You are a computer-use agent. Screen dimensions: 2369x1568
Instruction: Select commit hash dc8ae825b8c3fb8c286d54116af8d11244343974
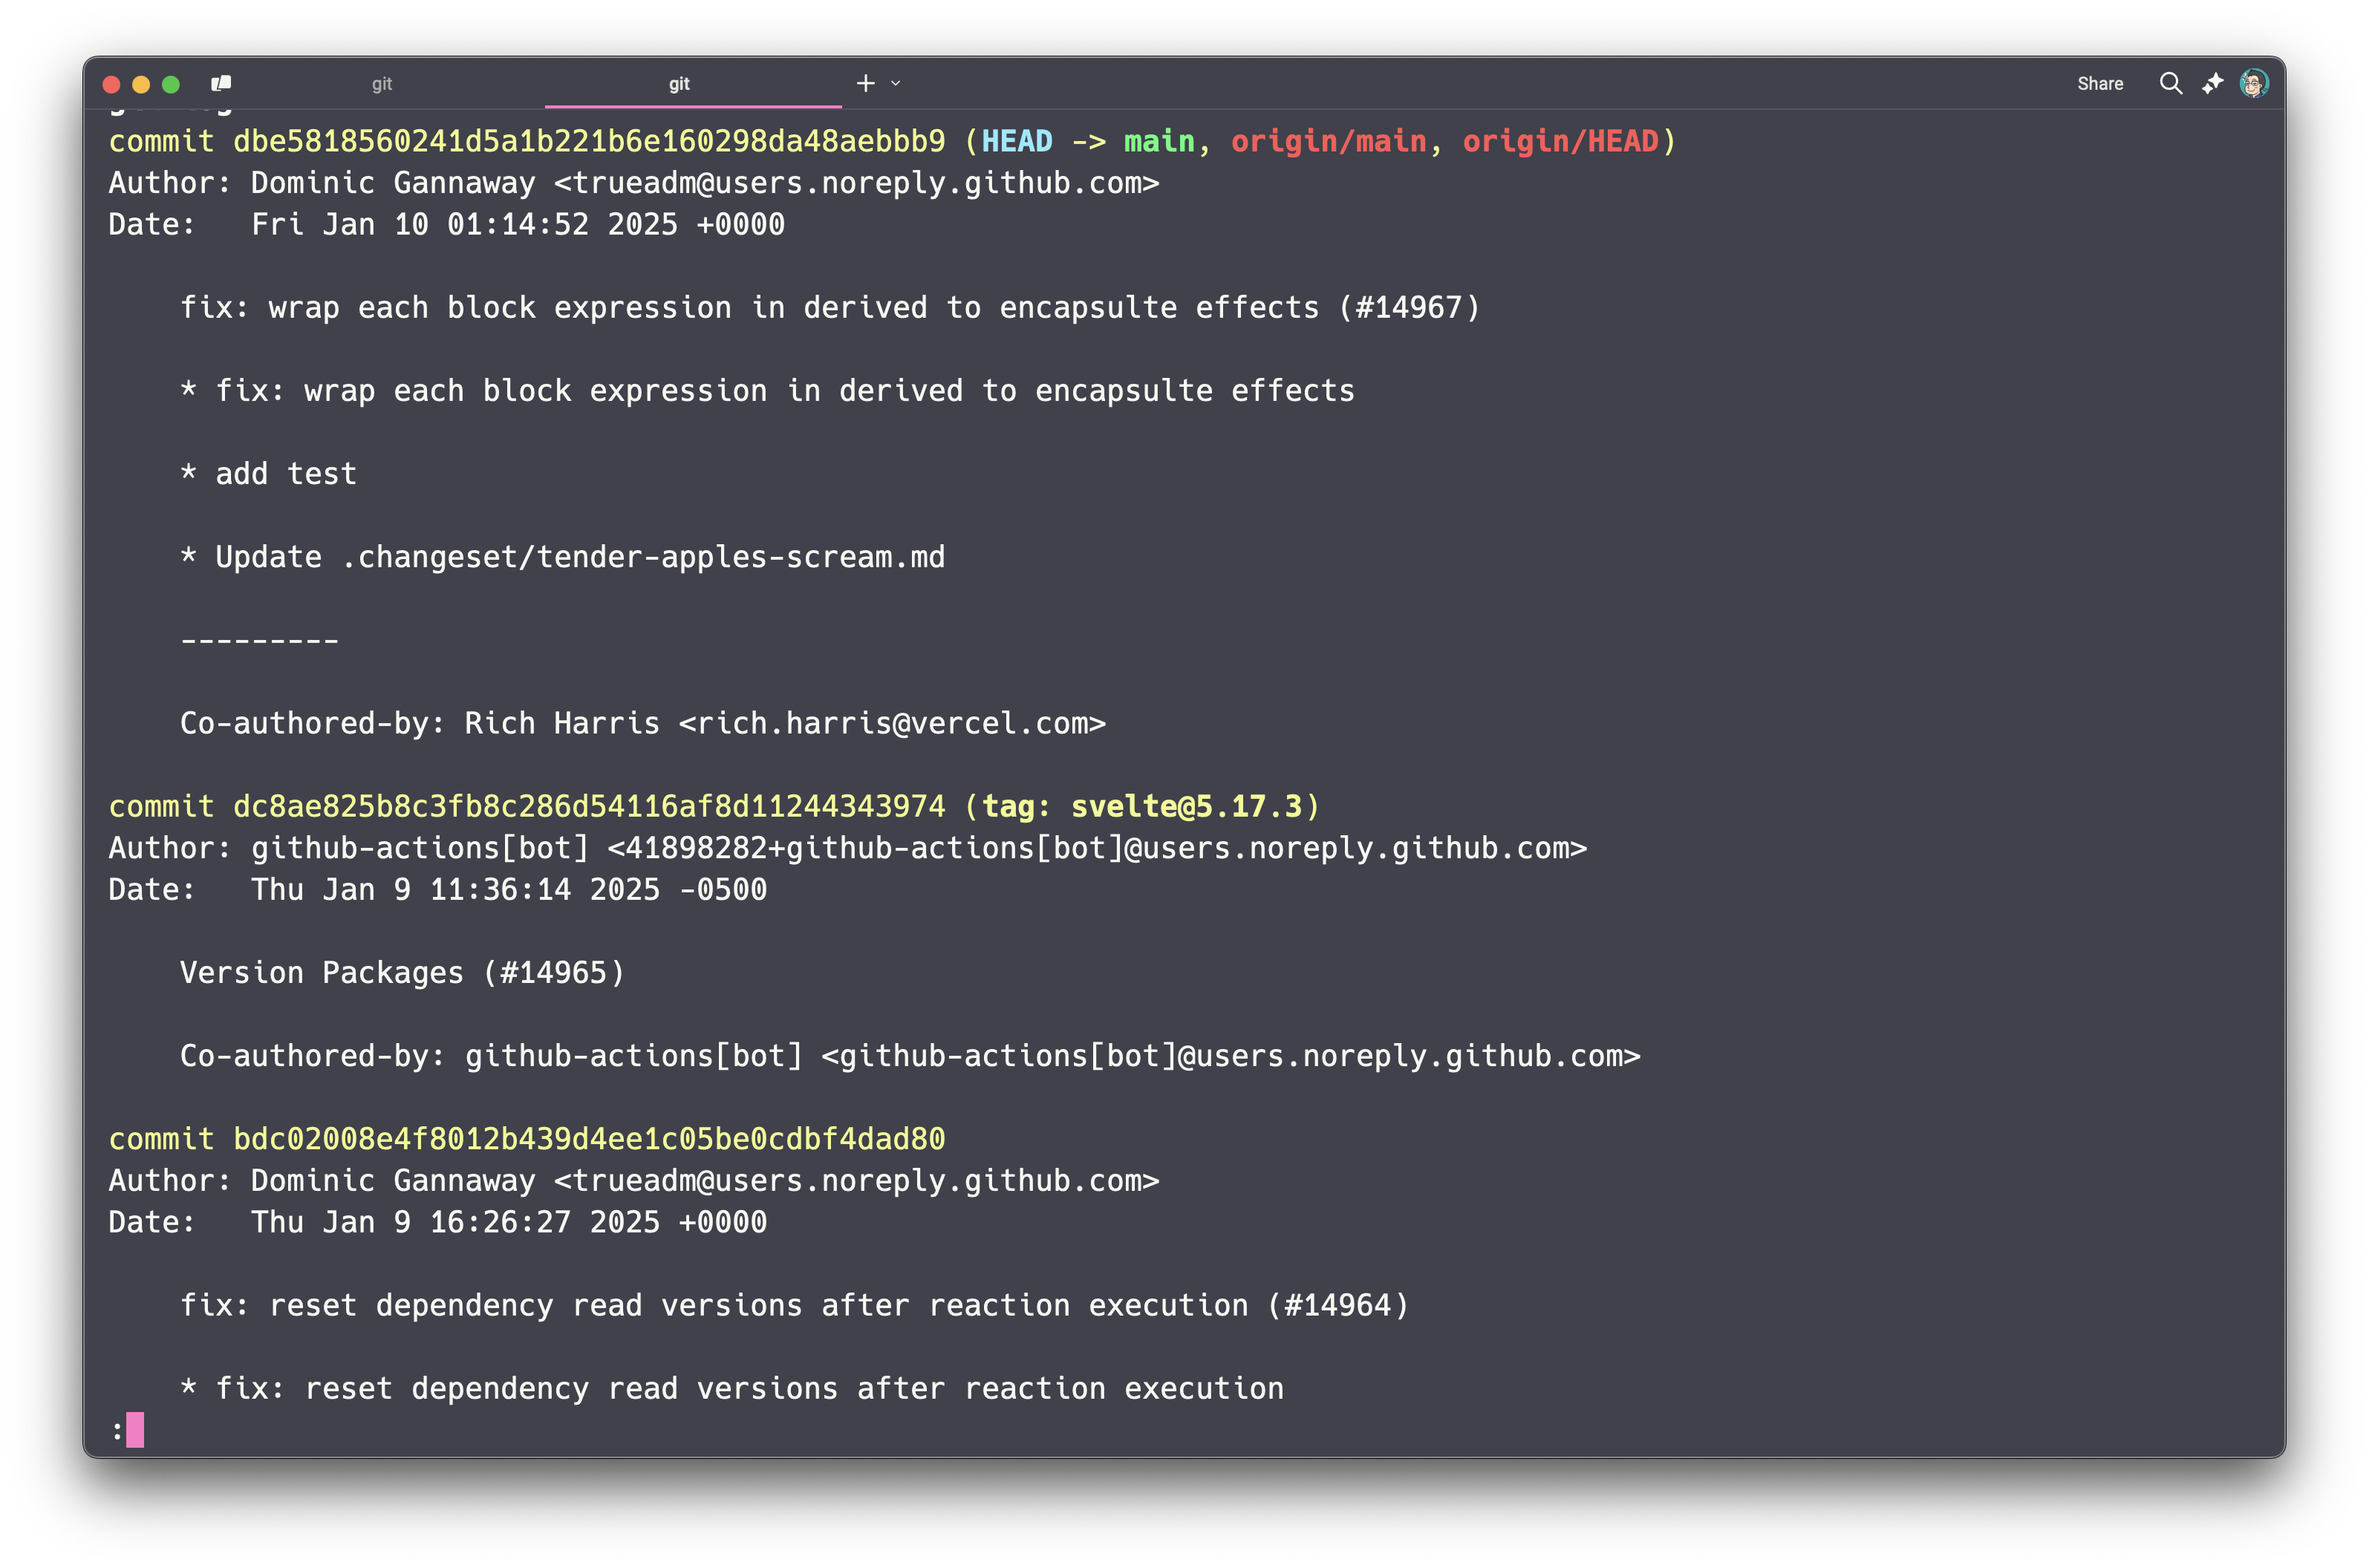[x=590, y=806]
